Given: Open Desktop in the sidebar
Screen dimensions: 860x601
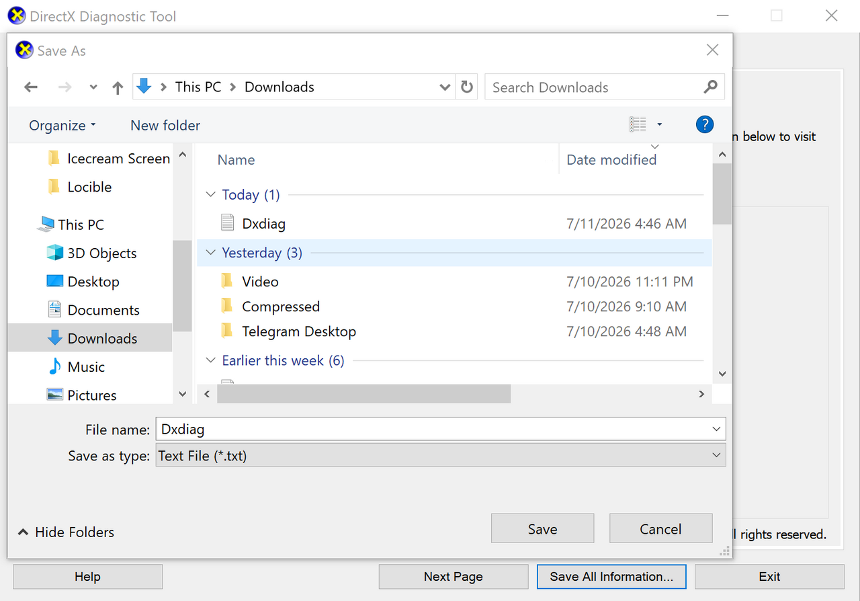Looking at the screenshot, I should click(x=83, y=282).
